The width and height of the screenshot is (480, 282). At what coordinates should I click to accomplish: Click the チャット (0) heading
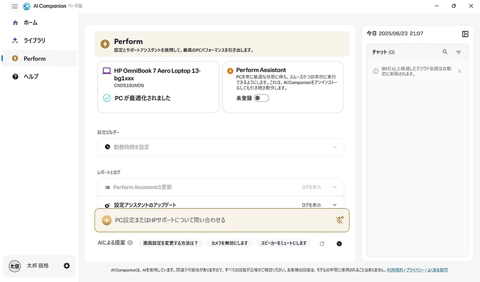pyautogui.click(x=383, y=52)
